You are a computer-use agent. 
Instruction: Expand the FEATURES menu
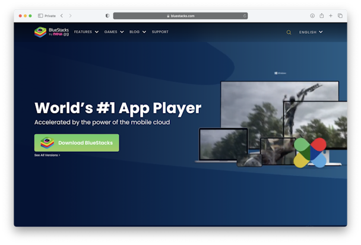[86, 32]
